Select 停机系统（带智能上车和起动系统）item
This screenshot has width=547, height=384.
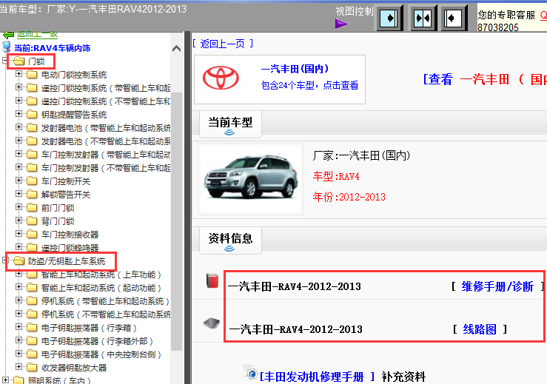click(x=105, y=301)
